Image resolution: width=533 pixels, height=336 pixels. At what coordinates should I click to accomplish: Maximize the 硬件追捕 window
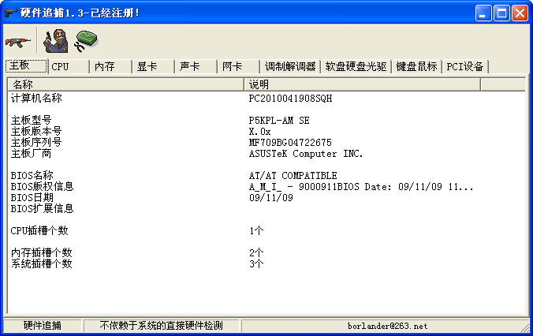[501, 13]
